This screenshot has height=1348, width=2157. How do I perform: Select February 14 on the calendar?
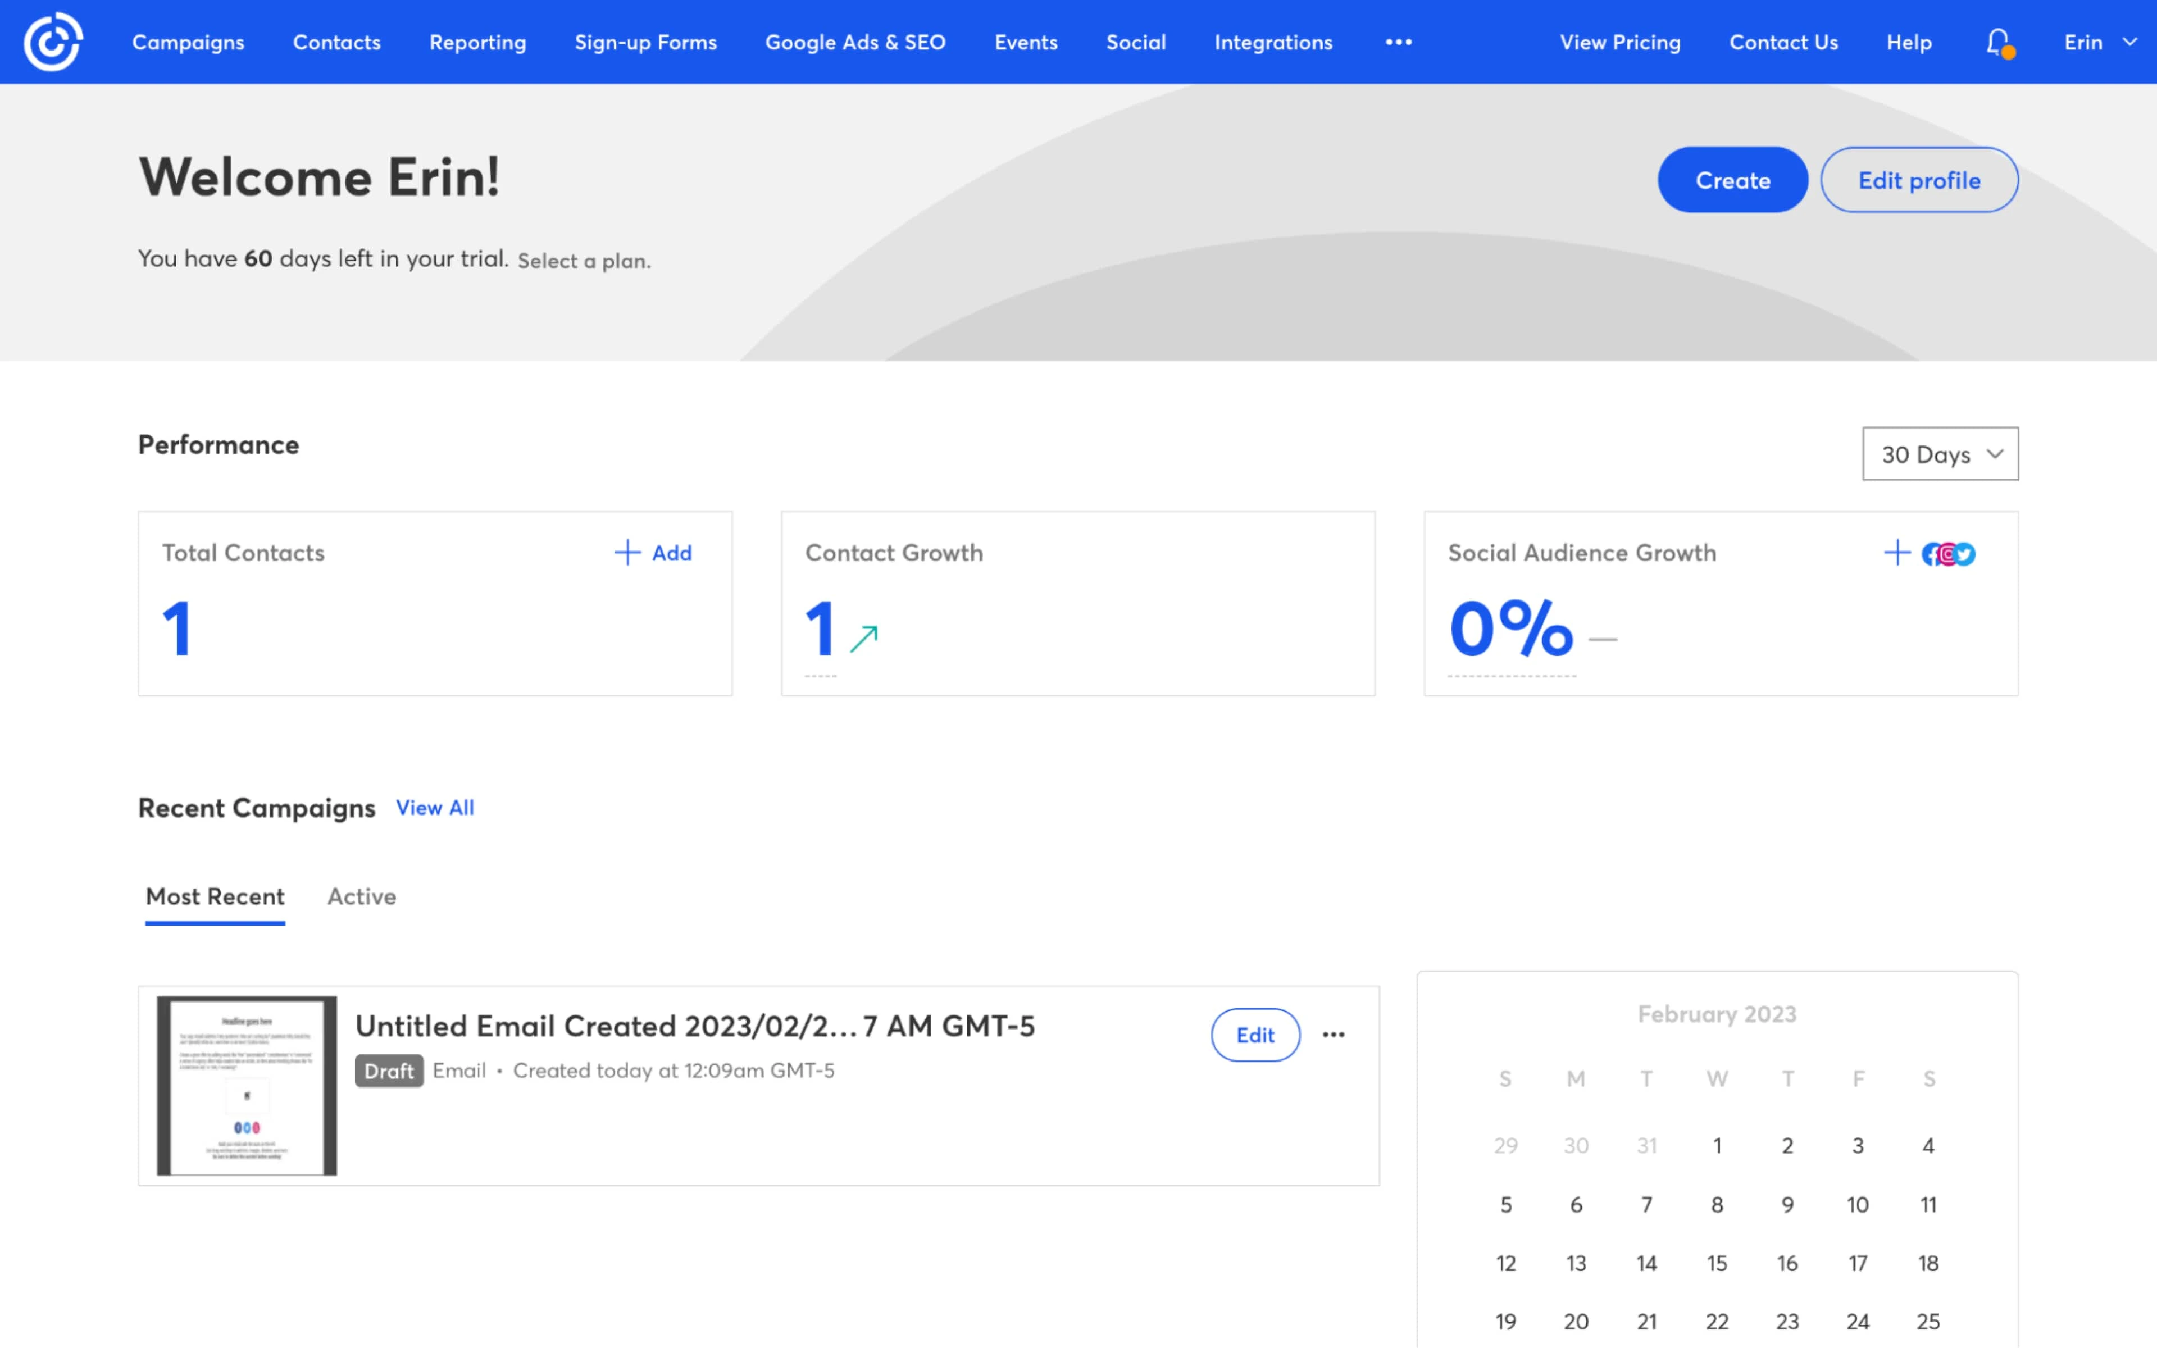click(1646, 1263)
